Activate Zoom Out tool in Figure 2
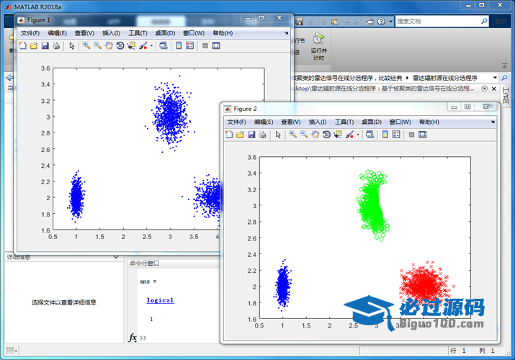515x360 pixels. pos(304,135)
